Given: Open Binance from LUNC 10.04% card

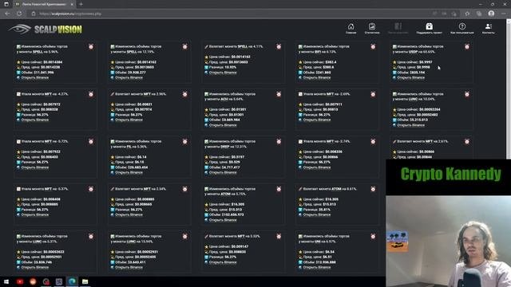Looking at the screenshot, I should (411, 125).
